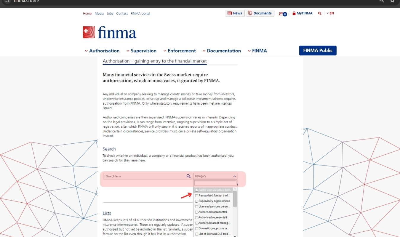Check the List of licensed DLT trad... checkbox
Image resolution: width=400 pixels, height=237 pixels.
tap(196, 234)
